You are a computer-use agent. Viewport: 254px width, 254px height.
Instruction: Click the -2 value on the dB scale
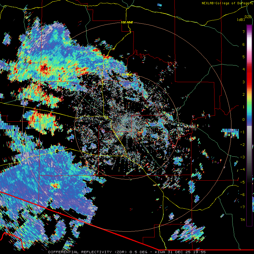point(242,145)
